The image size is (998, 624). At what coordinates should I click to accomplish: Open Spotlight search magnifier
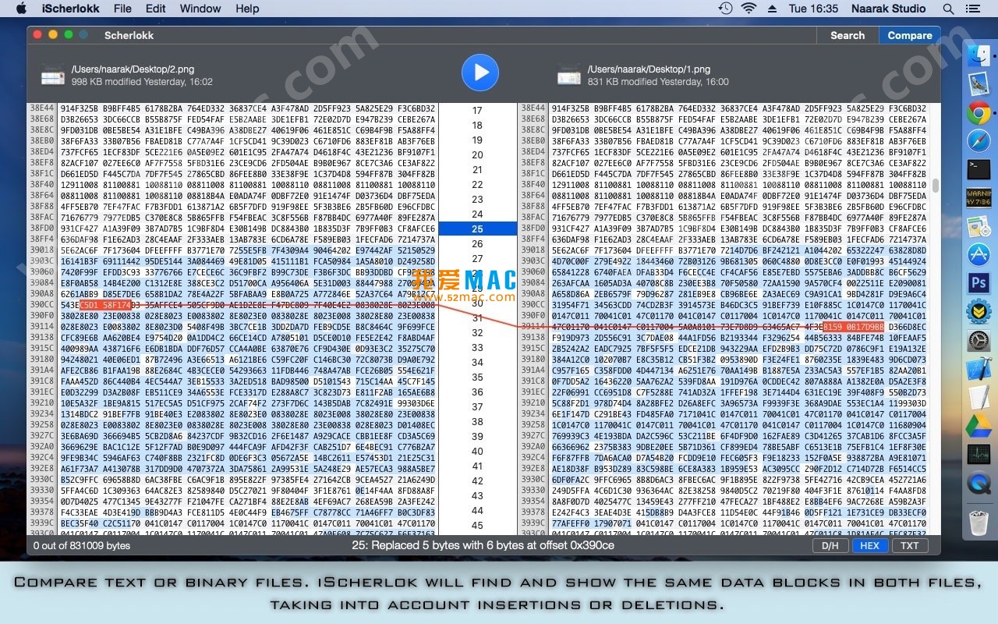(947, 9)
